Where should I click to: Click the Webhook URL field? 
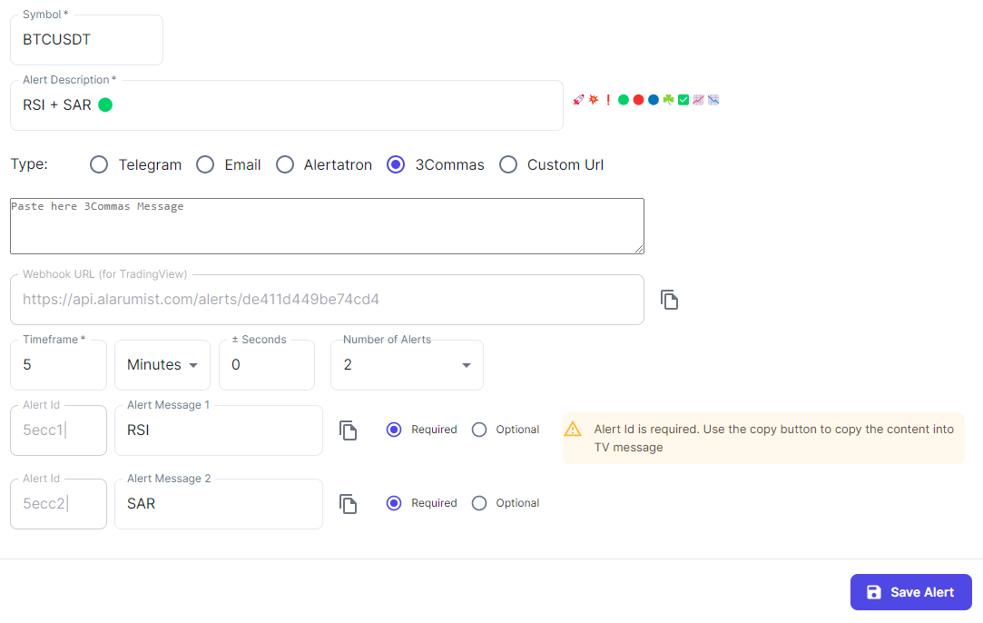(x=327, y=300)
